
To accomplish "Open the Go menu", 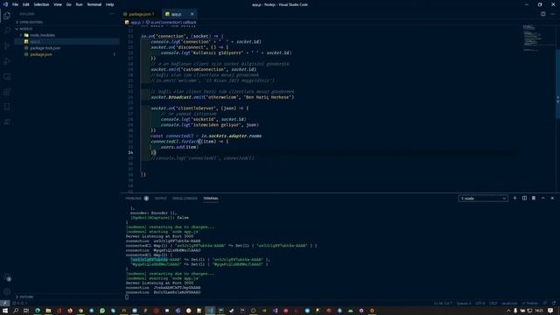I will (68, 4).
